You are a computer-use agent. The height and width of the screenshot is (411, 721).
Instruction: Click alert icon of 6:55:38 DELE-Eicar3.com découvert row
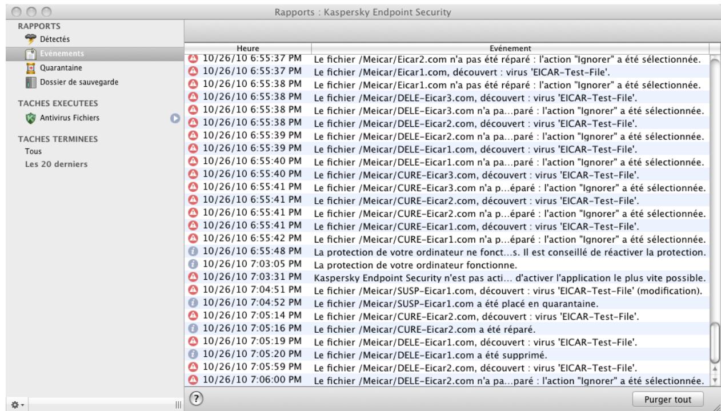[x=193, y=96]
